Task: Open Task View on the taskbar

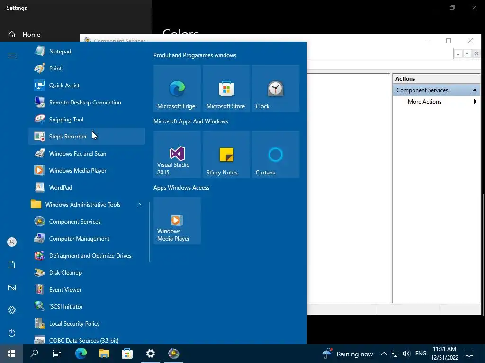Action: click(x=57, y=354)
